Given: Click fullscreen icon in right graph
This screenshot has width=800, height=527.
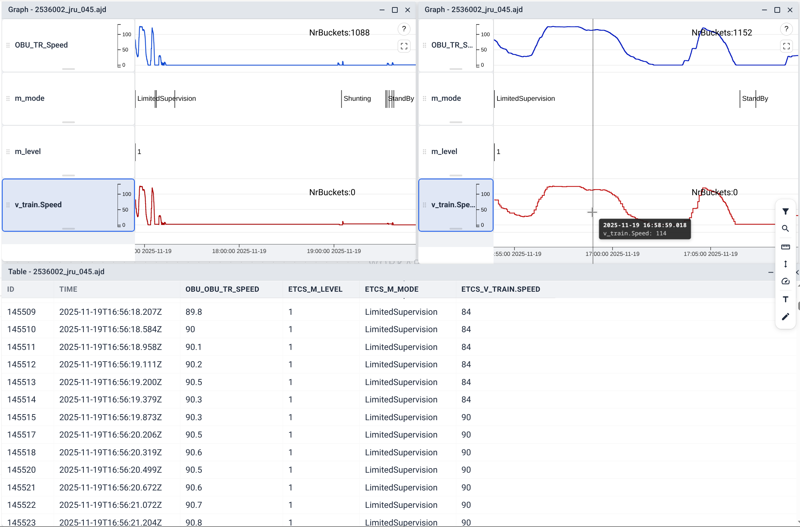Looking at the screenshot, I should pyautogui.click(x=786, y=46).
